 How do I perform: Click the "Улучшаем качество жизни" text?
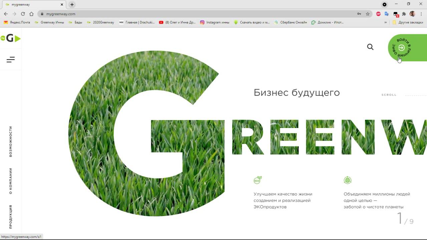pos(283,194)
